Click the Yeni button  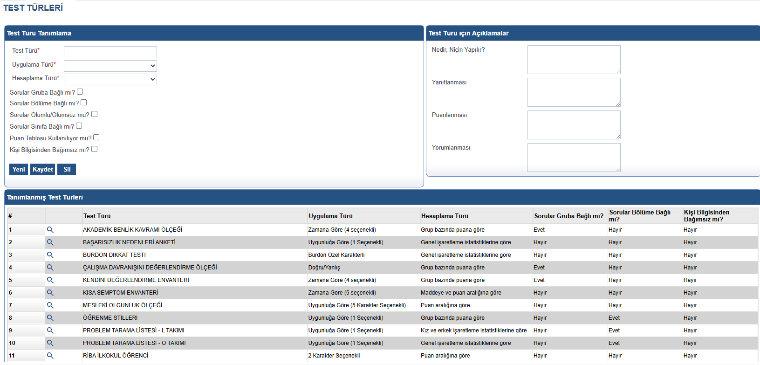point(19,169)
